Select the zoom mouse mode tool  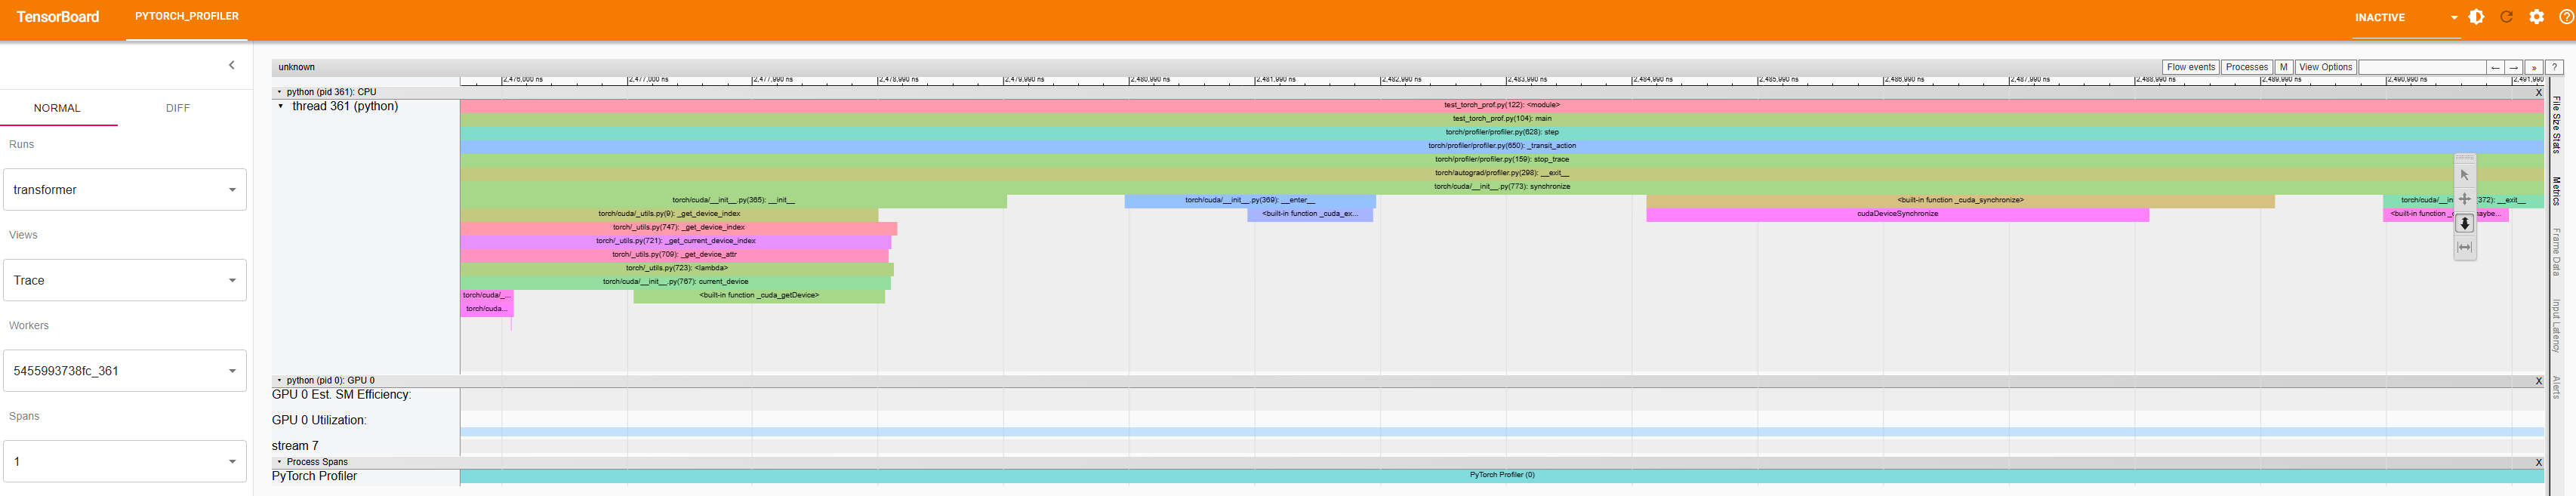2464,223
